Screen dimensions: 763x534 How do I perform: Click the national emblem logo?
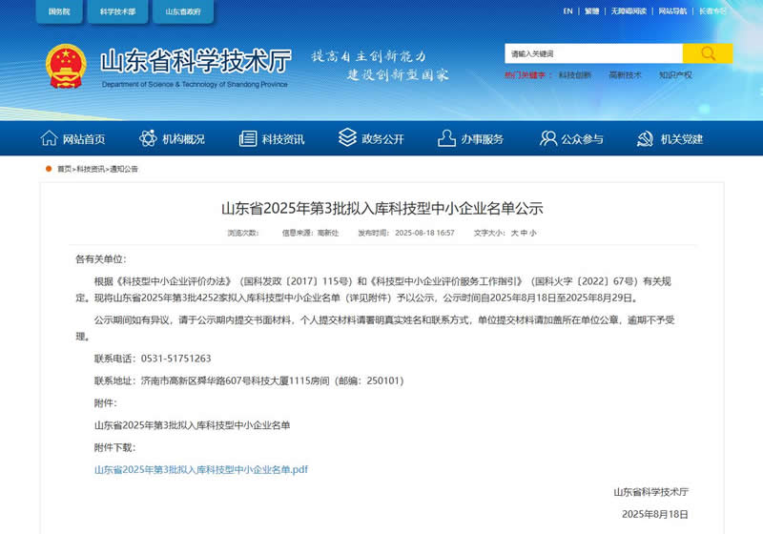pyautogui.click(x=66, y=66)
